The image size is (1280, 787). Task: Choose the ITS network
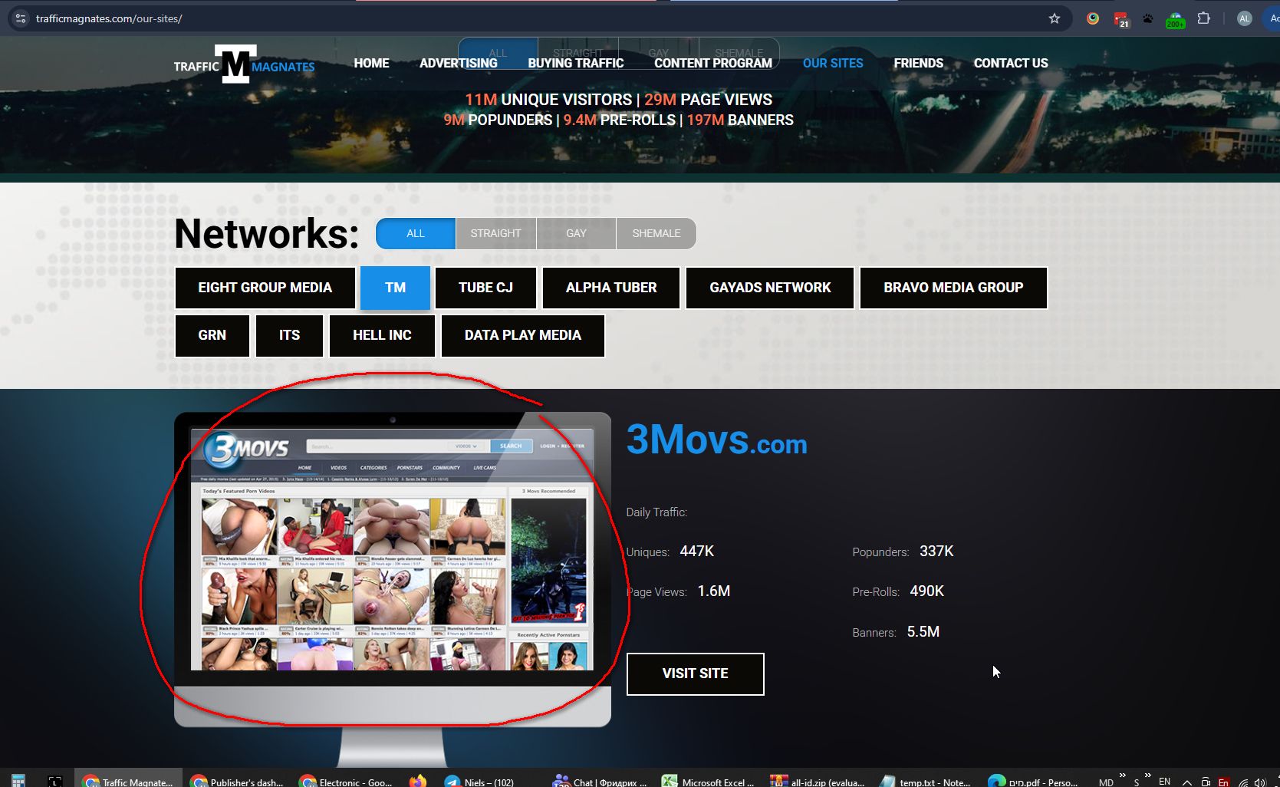tap(289, 335)
